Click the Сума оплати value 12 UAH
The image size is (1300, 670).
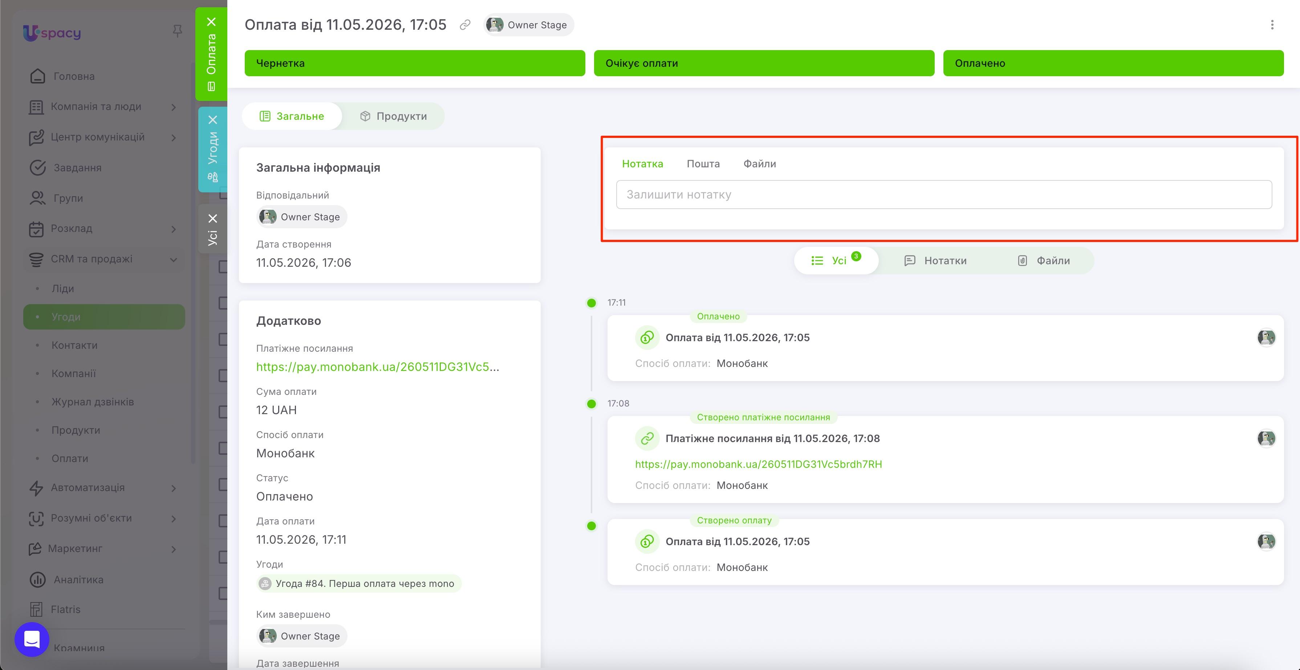[277, 410]
